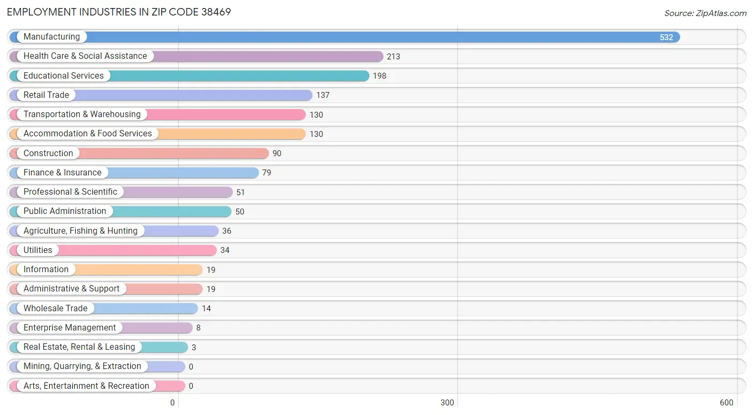Click the 532 value on Manufacturing bar

click(666, 37)
